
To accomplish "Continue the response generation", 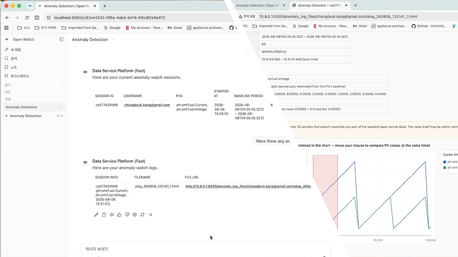I will click(135, 215).
